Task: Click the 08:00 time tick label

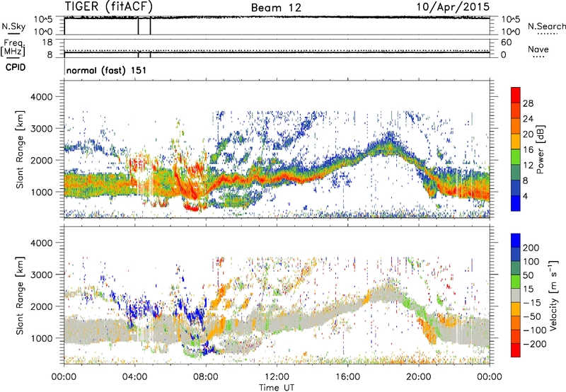Action: [206, 377]
